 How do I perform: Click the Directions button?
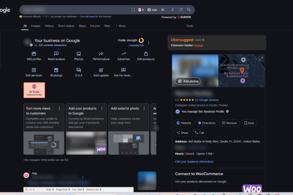[x=207, y=123]
